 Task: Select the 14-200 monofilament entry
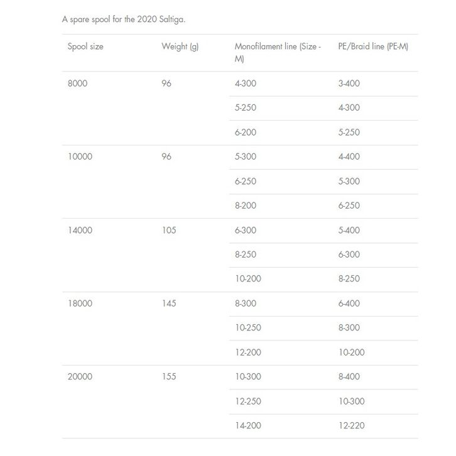(247, 426)
